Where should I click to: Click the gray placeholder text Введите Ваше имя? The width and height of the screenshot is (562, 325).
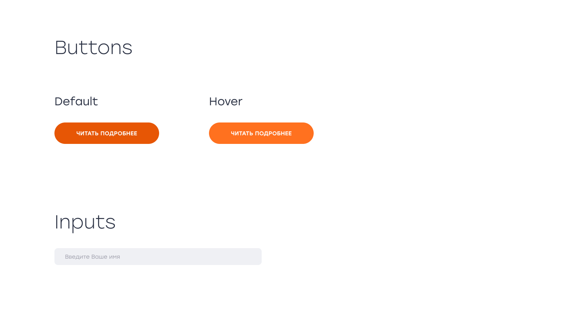(93, 257)
